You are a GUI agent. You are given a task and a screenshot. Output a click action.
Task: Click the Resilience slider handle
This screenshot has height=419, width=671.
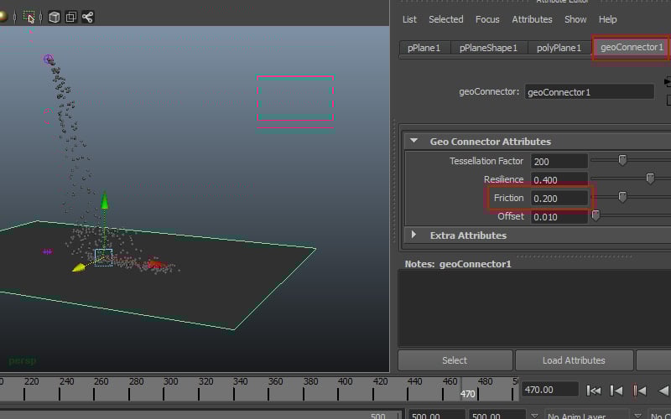pos(650,178)
